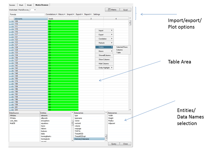Image resolution: width=208 pixels, height=148 pixels.
Task: Select Width in the second Datanames list
Action: (119, 115)
